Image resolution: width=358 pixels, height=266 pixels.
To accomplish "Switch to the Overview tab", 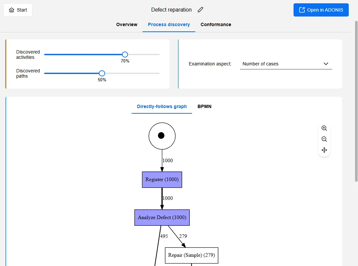I will pyautogui.click(x=127, y=24).
